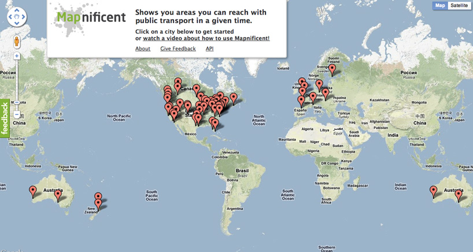This screenshot has width=473, height=252.
Task: Select the northernmost marker in western Canada
Action: (178, 81)
